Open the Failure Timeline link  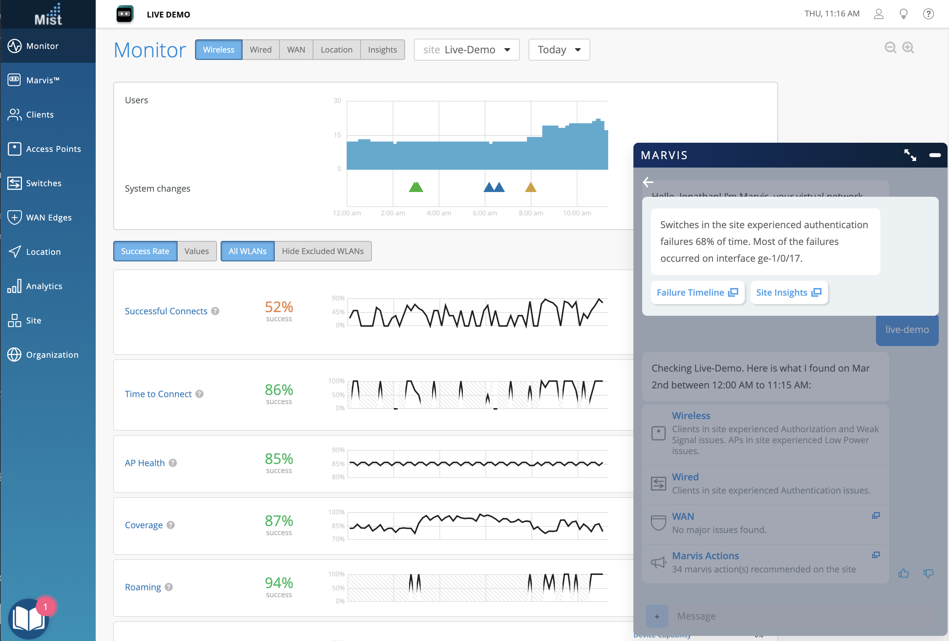point(697,292)
